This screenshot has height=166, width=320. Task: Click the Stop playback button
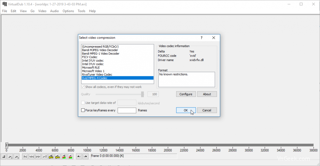3,156
